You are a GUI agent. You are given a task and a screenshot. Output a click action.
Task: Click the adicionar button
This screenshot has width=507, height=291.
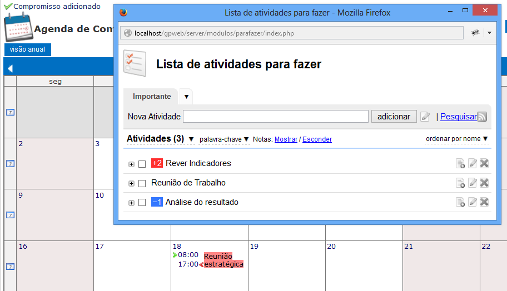[x=394, y=117]
